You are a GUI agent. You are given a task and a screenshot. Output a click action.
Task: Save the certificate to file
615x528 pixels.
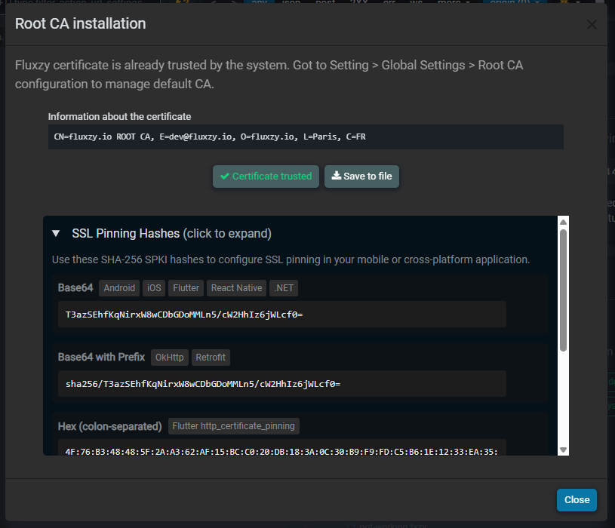[361, 177]
